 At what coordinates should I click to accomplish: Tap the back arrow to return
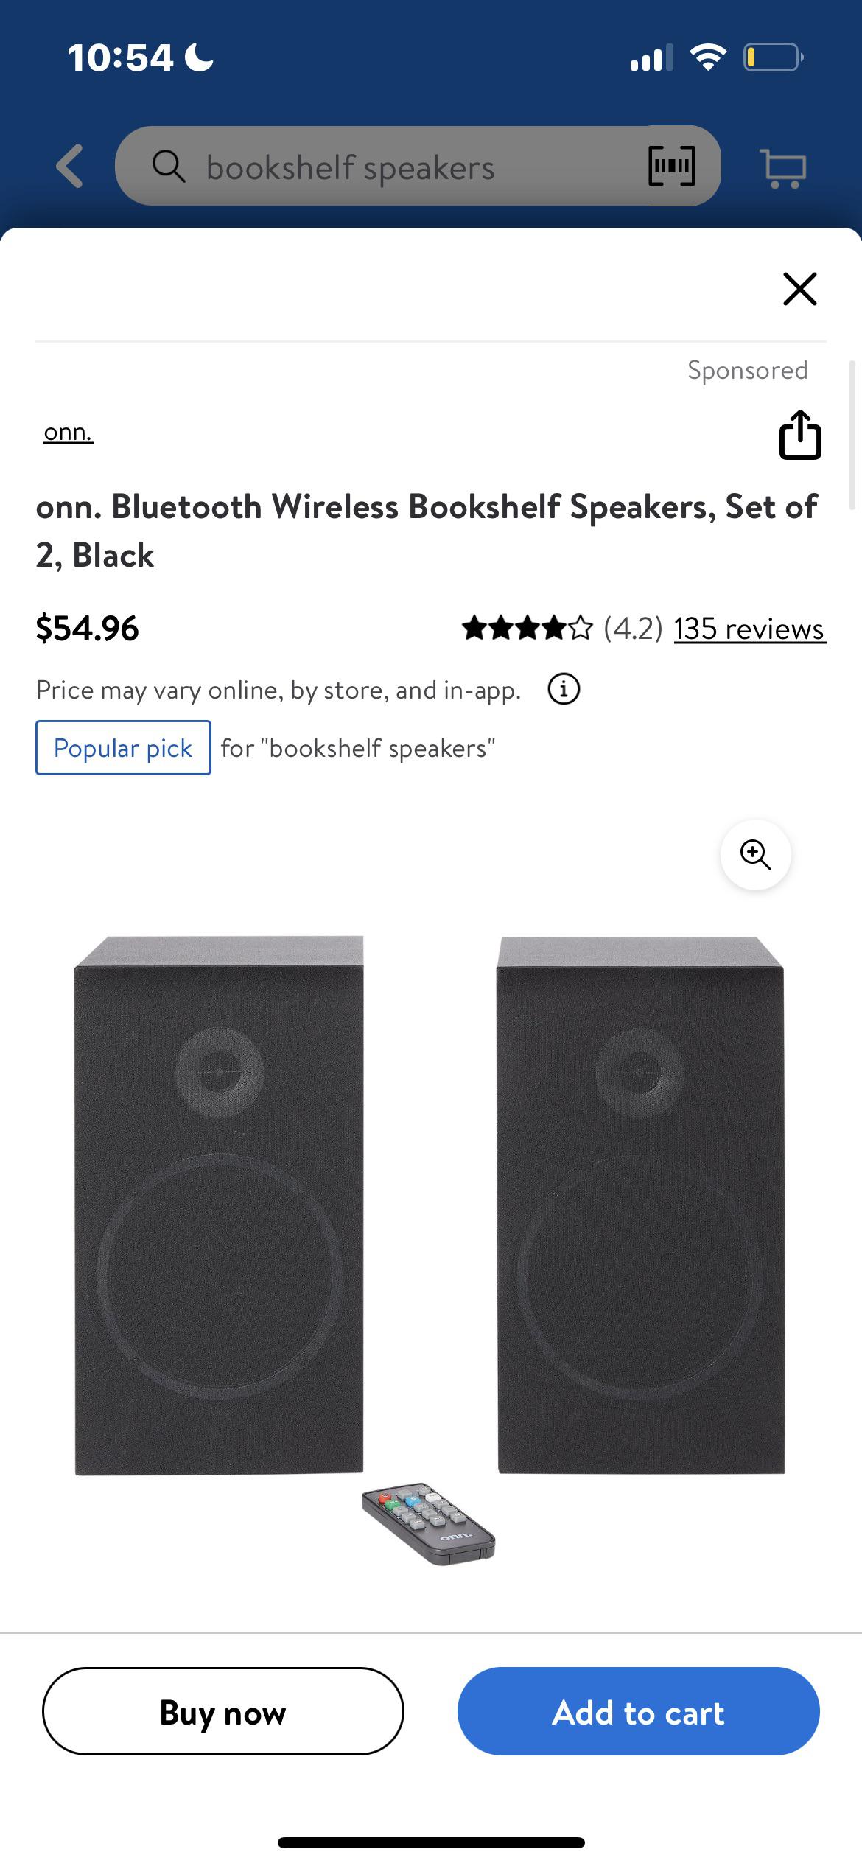click(69, 166)
